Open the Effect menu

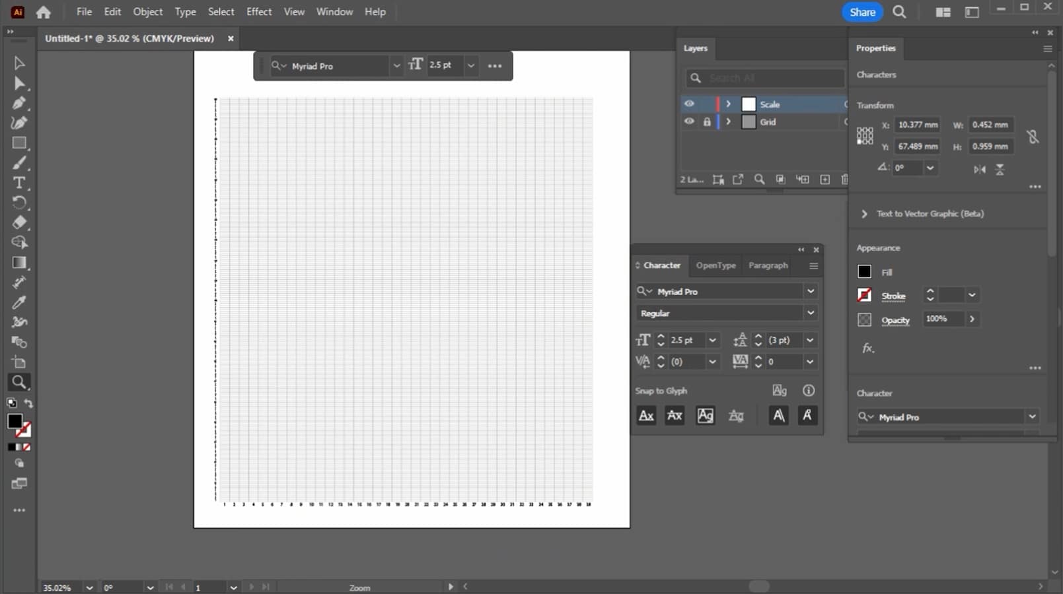click(x=258, y=12)
